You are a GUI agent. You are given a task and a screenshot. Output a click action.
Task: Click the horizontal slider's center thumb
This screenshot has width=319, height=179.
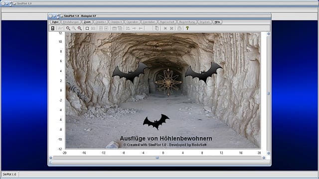pos(158,158)
